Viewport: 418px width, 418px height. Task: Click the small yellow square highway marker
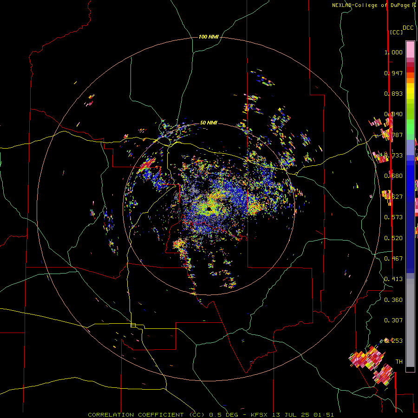coord(133,325)
